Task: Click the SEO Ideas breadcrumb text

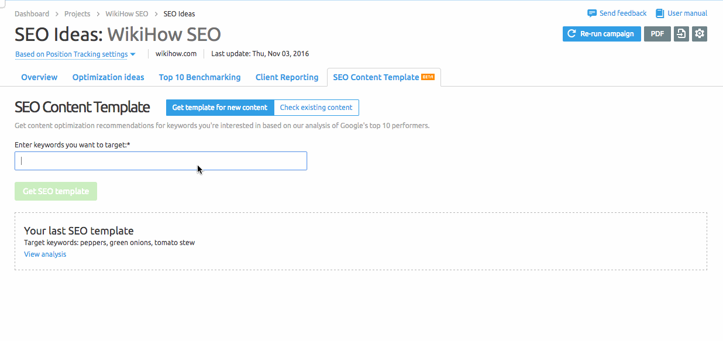Action: click(x=179, y=13)
